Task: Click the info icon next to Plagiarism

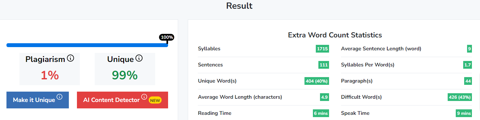Action: pyautogui.click(x=70, y=58)
